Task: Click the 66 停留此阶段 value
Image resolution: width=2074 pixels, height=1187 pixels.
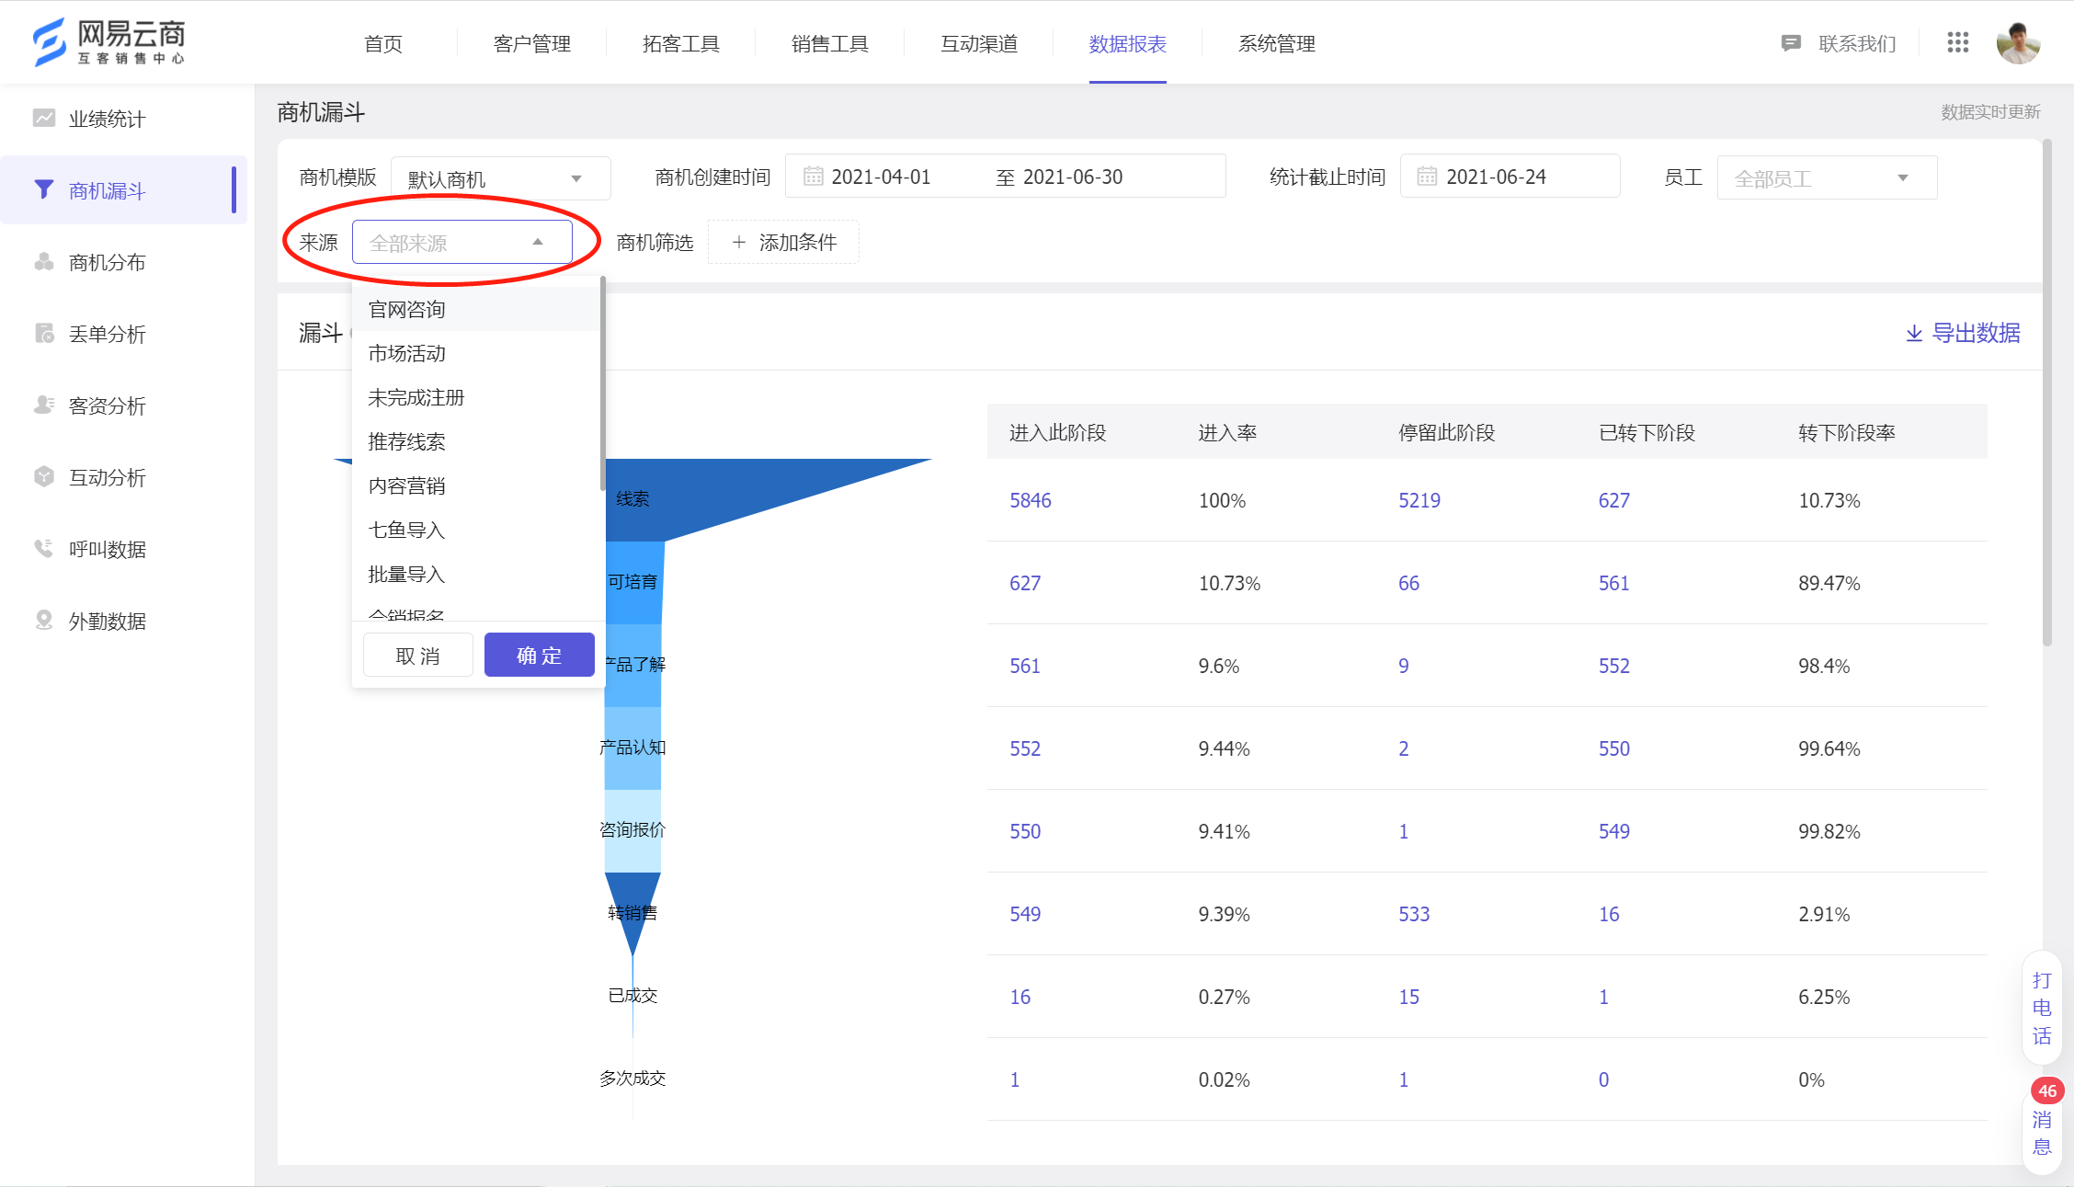Action: [1408, 583]
